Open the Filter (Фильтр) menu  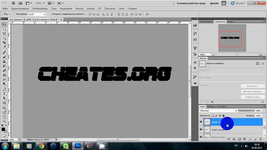[79, 8]
